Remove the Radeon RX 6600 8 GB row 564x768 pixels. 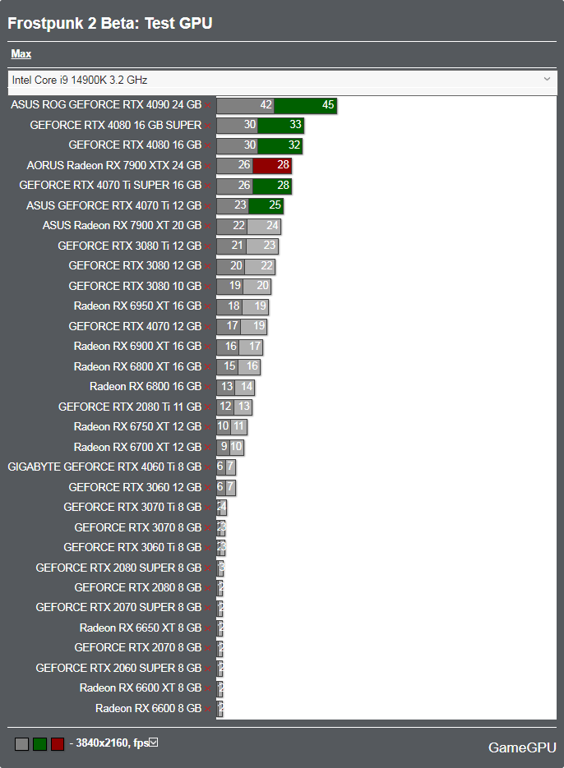(208, 709)
